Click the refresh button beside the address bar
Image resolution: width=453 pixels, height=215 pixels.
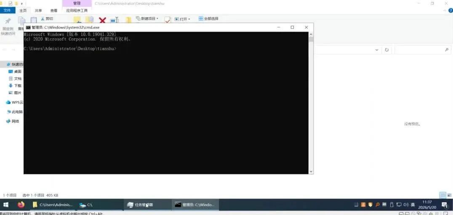tap(386, 50)
